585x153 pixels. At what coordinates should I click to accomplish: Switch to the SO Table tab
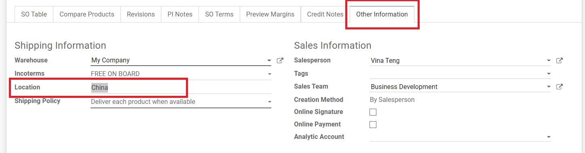(34, 14)
